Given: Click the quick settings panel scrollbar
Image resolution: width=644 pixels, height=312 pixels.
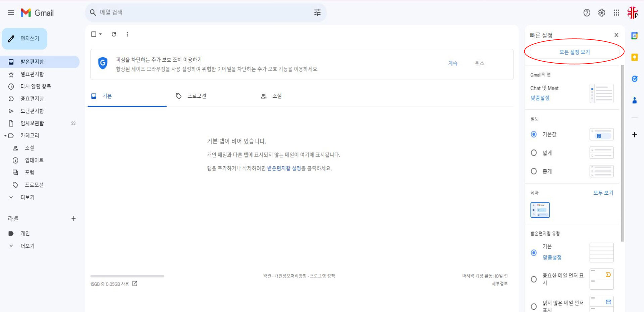Looking at the screenshot, I should 623,153.
